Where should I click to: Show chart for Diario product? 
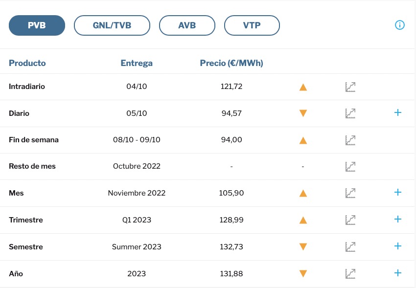350,113
